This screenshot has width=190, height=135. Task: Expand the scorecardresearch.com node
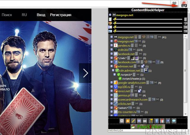(112, 99)
